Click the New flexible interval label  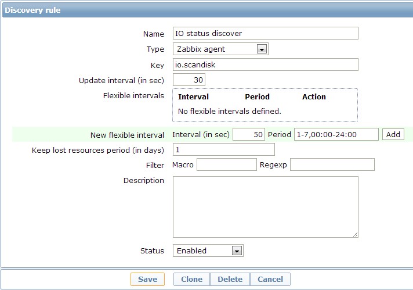click(x=127, y=135)
